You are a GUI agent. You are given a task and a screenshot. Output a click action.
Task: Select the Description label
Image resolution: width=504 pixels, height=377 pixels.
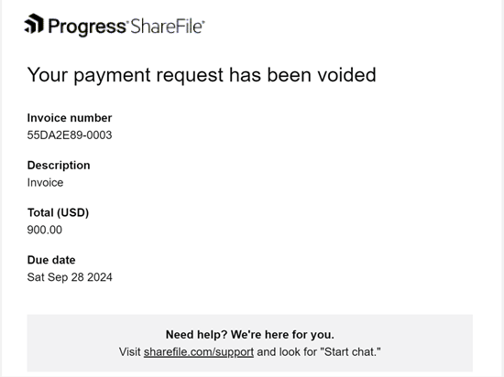(x=59, y=166)
